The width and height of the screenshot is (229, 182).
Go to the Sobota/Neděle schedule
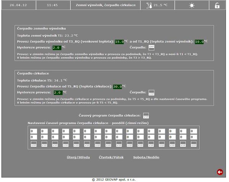coord(146,157)
